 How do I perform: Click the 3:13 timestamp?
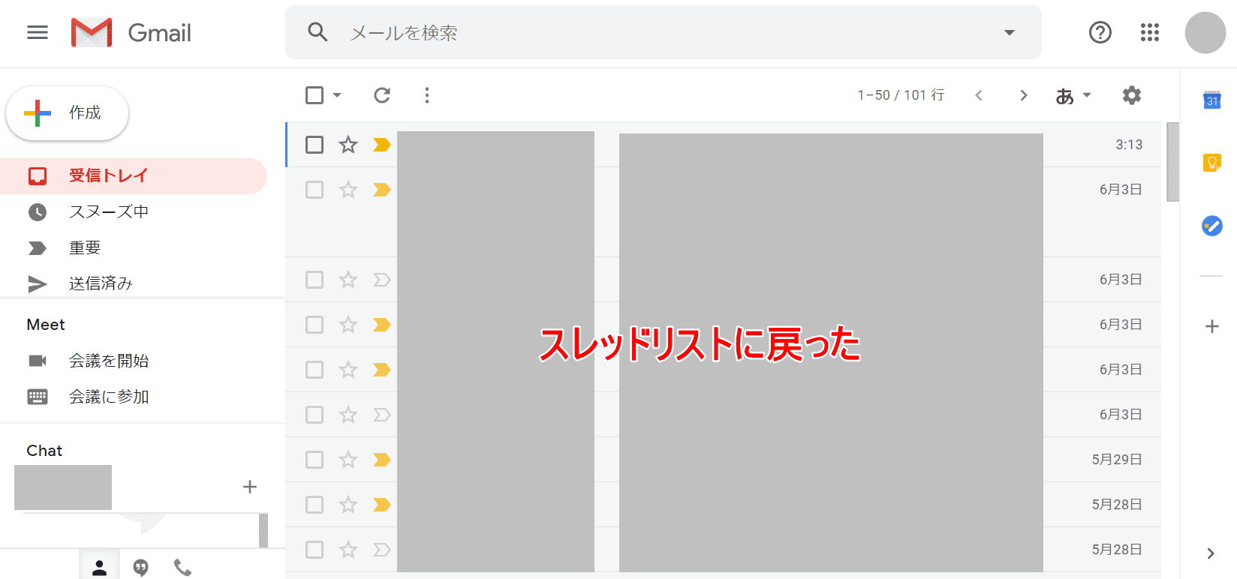click(1129, 145)
